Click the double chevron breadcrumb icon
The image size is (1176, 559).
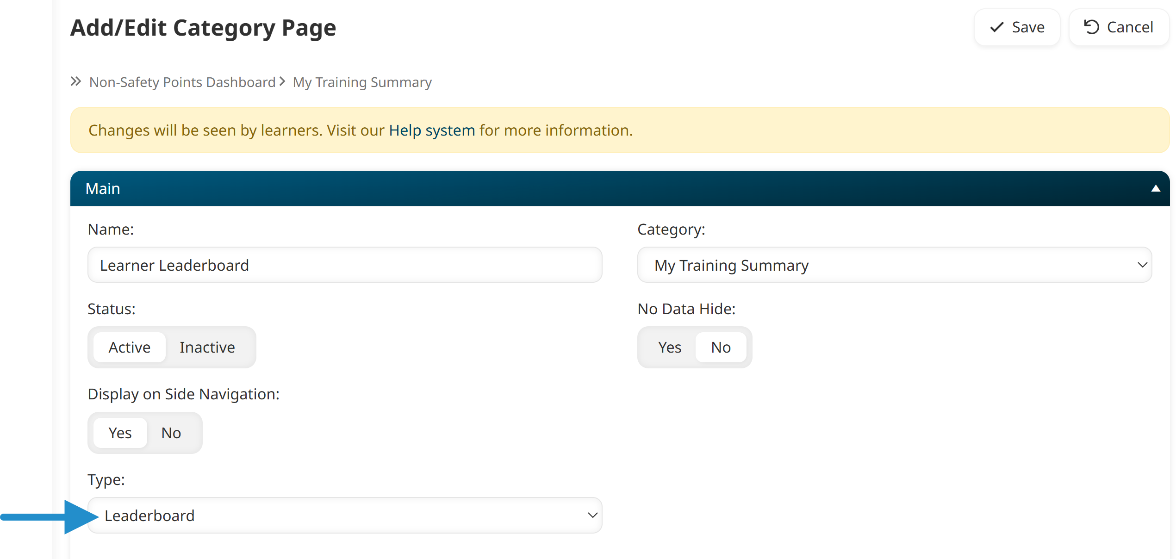pos(76,81)
